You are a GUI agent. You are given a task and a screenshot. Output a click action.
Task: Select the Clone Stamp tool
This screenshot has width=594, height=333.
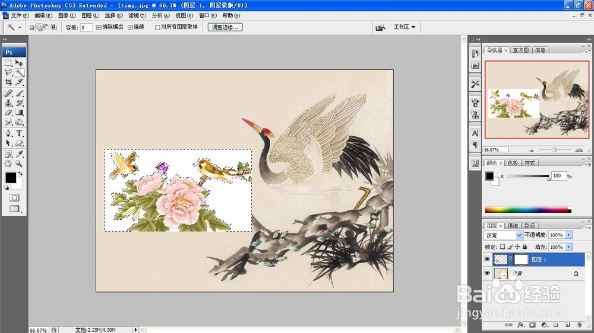tap(8, 103)
